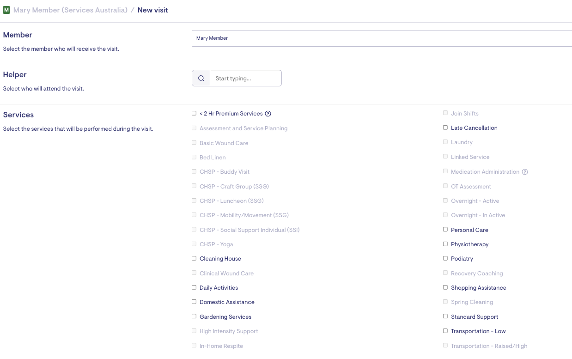Tick Transportation - Low checkbox
The width and height of the screenshot is (572, 359).
coord(445,331)
